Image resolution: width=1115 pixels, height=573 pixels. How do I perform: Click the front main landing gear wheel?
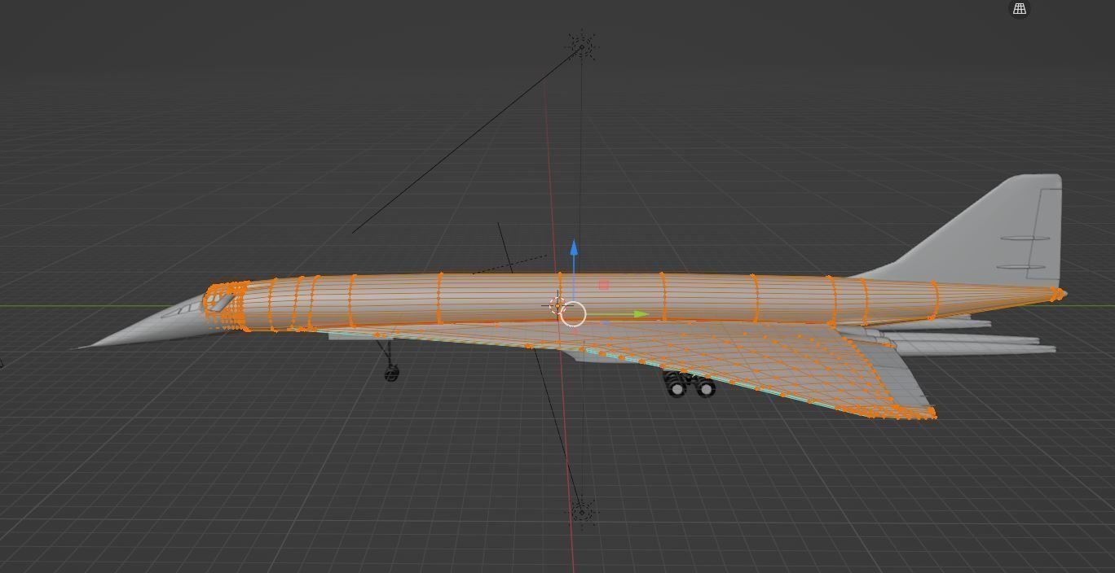677,388
